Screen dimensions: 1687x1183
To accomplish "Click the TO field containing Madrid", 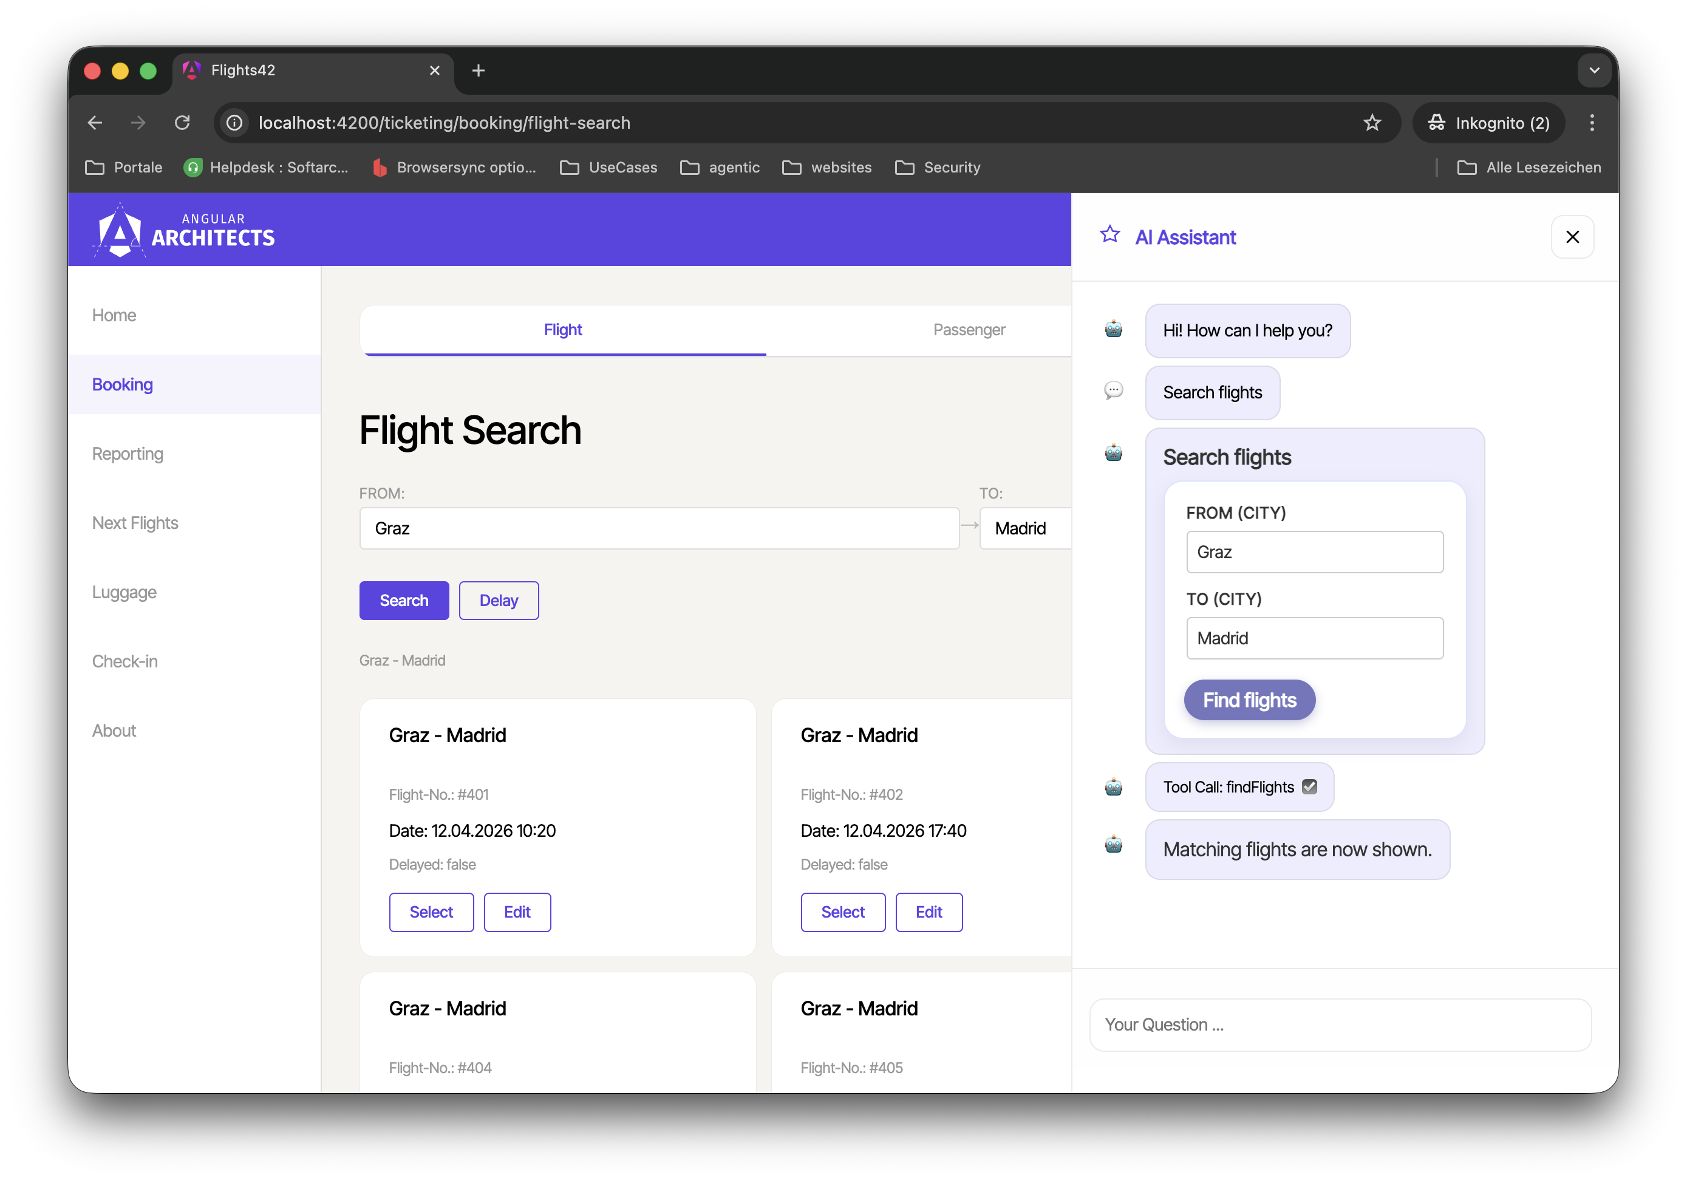I will 1025,528.
